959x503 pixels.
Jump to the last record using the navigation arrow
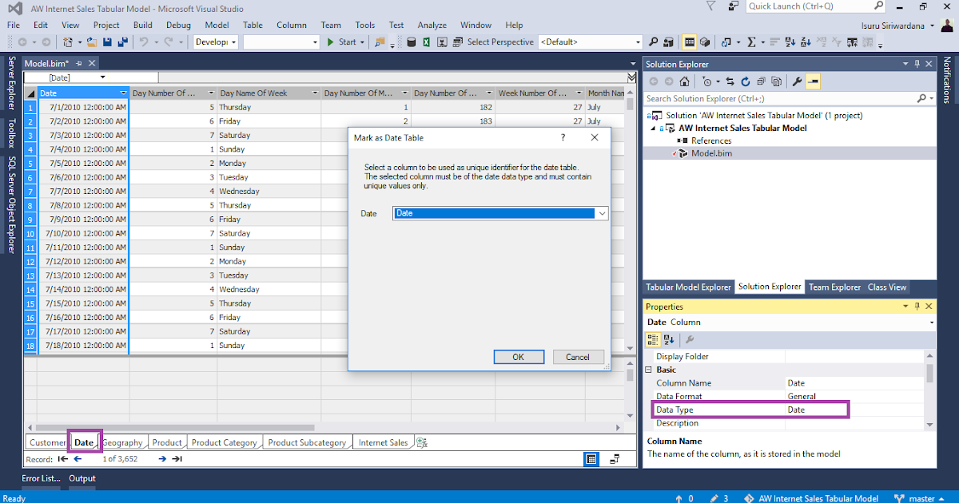pos(179,458)
